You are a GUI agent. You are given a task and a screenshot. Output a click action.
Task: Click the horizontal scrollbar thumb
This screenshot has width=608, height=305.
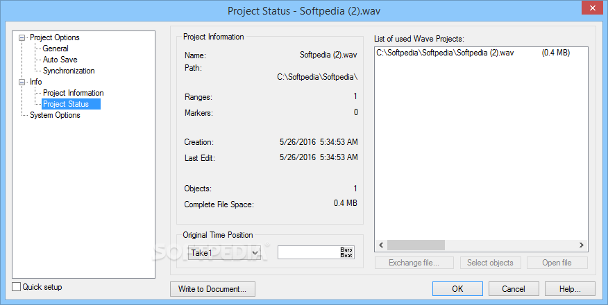point(416,245)
